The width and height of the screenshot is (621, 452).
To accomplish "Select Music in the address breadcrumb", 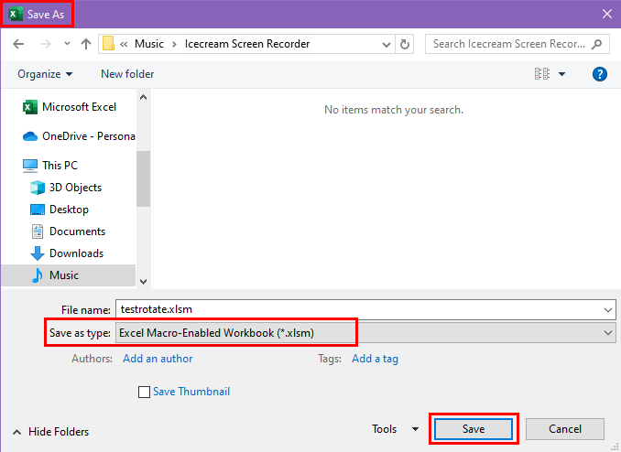I will pos(149,44).
